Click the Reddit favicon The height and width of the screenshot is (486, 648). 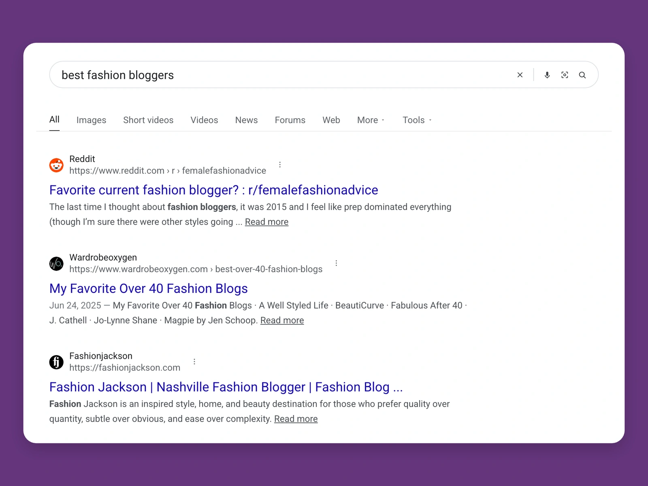point(56,165)
